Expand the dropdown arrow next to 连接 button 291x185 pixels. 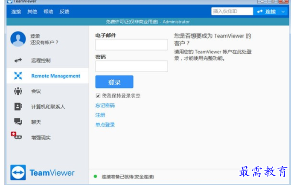coord(283,12)
